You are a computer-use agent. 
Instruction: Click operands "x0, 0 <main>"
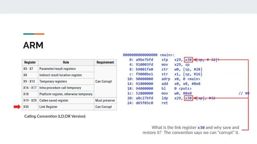[x=188, y=79]
